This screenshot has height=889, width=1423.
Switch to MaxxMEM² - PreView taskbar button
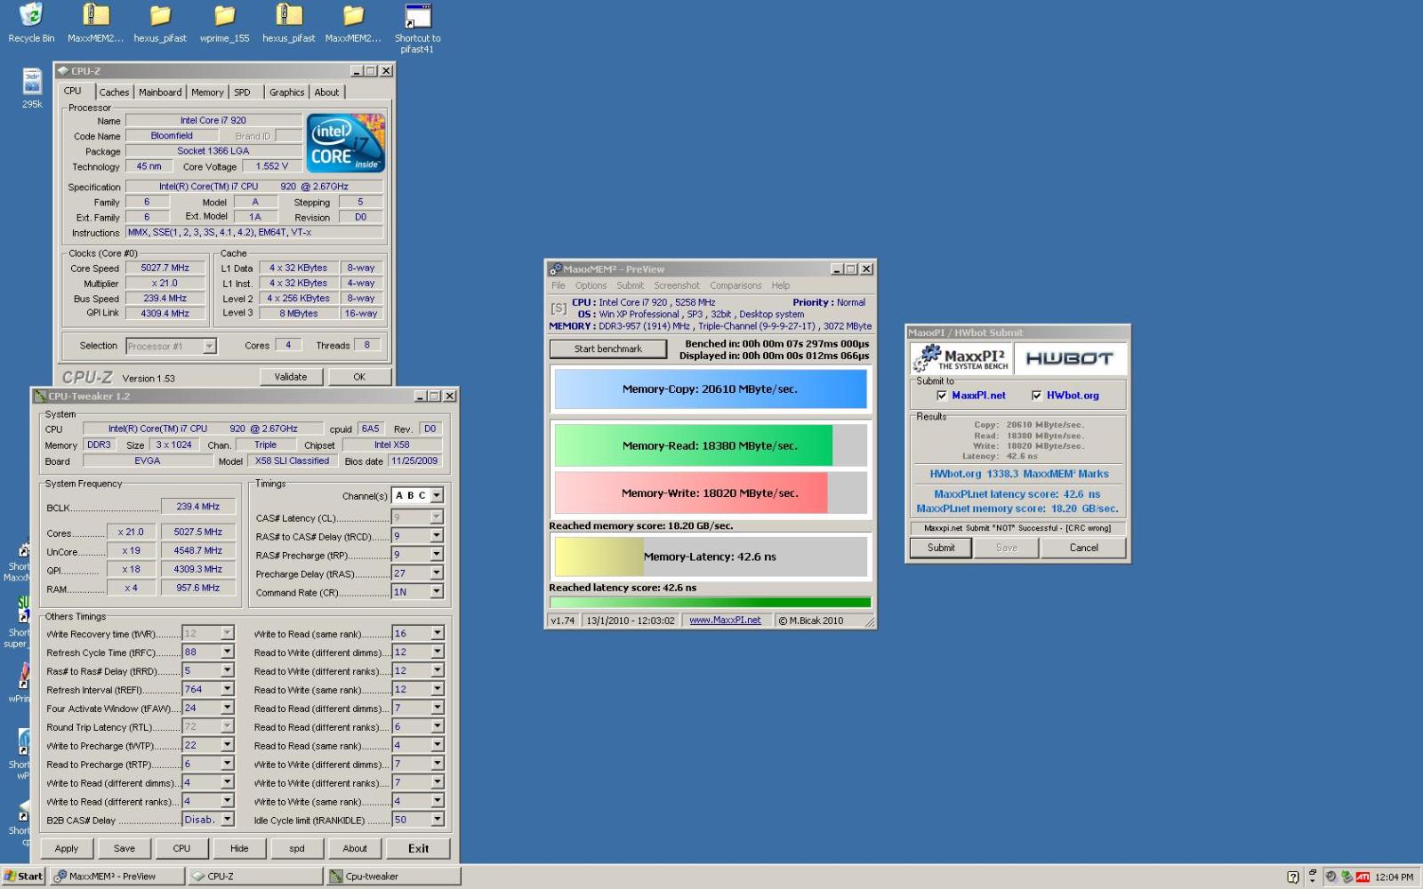118,877
